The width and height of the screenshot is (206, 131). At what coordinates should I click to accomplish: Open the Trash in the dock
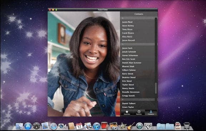(x=187, y=126)
